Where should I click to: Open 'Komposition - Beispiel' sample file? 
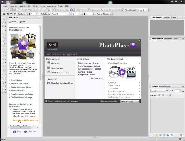pyautogui.click(x=87, y=75)
